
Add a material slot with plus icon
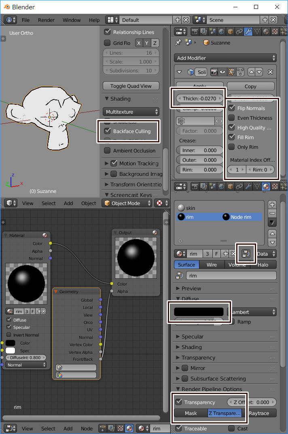(272, 205)
